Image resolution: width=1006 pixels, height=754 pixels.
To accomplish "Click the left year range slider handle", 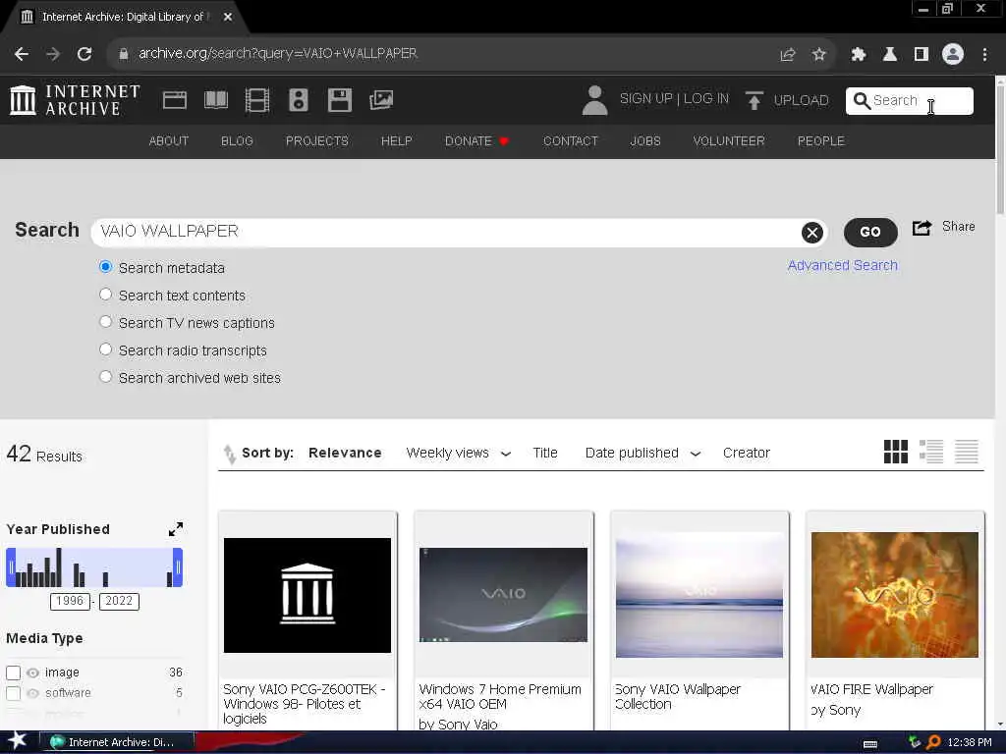I will (x=10, y=567).
